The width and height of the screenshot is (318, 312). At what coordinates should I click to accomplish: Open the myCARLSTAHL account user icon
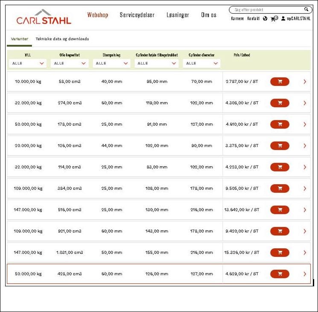[x=283, y=18]
